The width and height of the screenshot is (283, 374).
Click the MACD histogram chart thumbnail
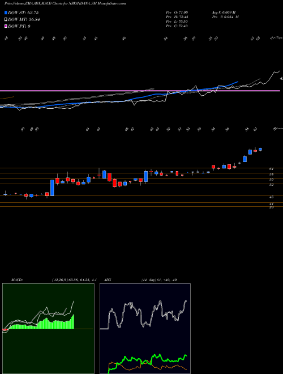click(x=48, y=329)
